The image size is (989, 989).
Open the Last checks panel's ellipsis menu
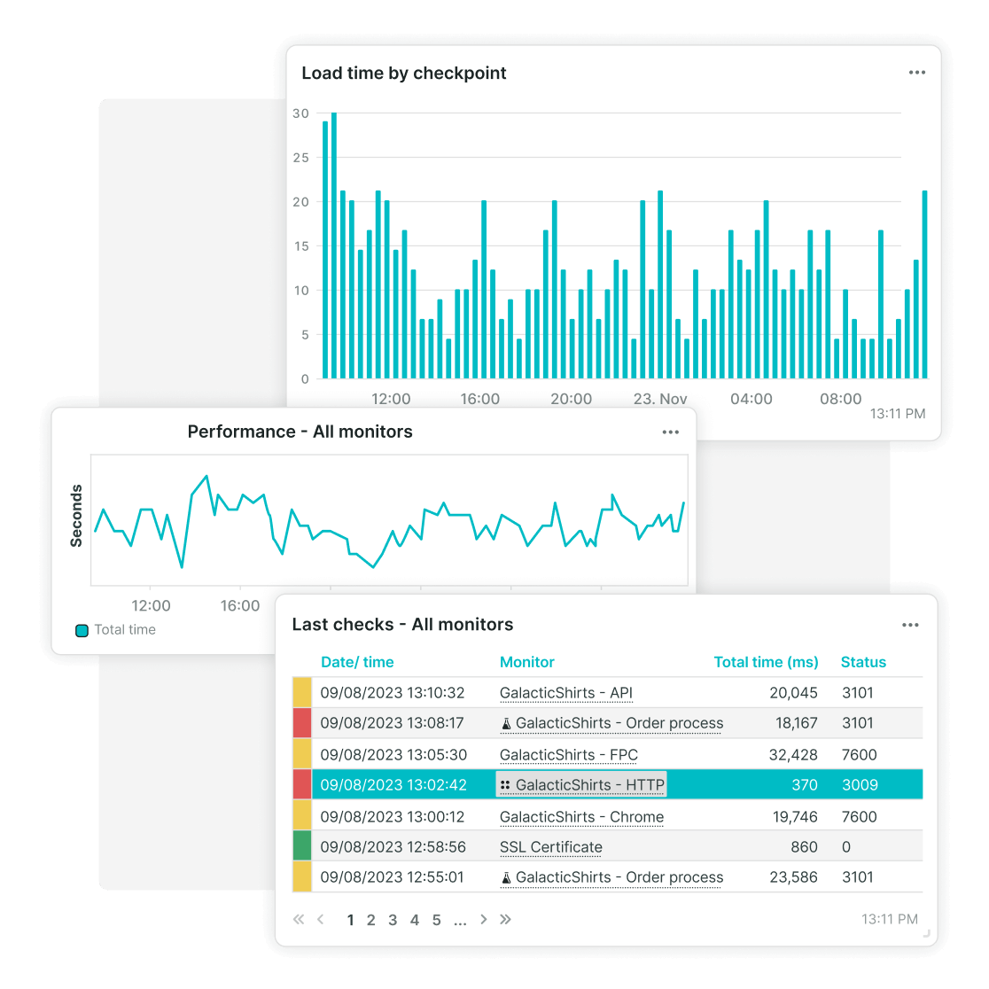tap(910, 625)
